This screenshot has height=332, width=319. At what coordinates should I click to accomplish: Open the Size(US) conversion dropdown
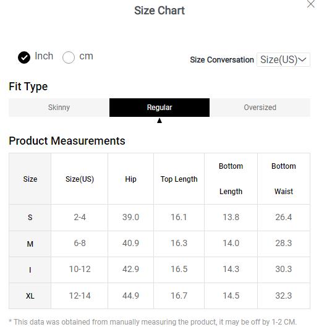[x=283, y=60]
